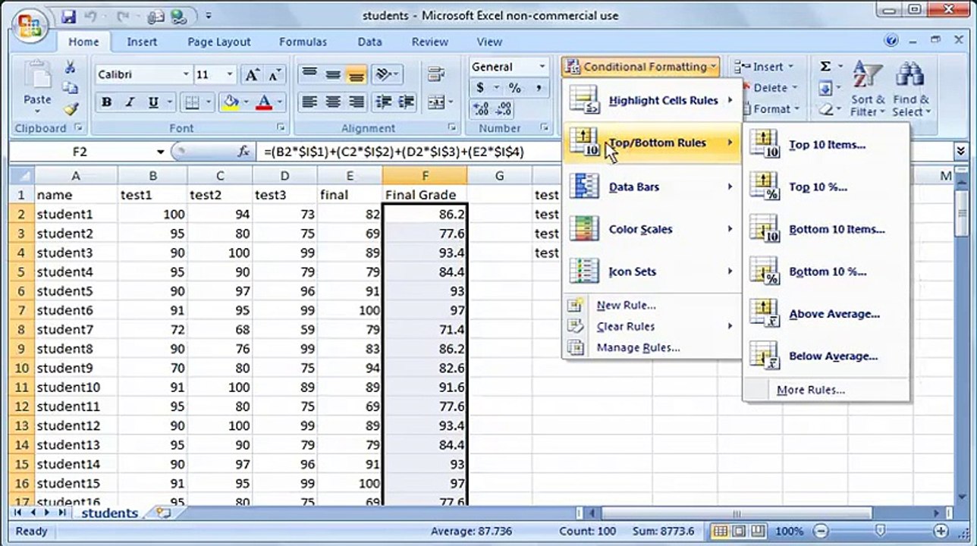Open the Formulas ribbon tab

click(x=303, y=42)
